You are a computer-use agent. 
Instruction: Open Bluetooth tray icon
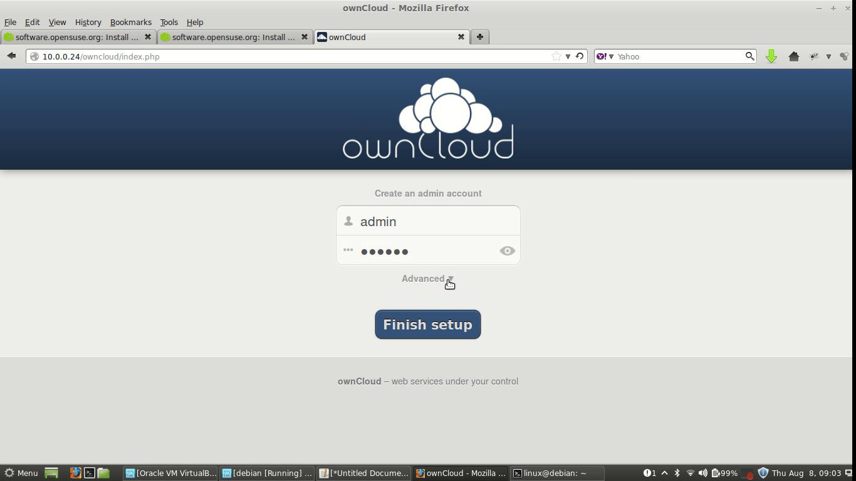[x=677, y=473]
